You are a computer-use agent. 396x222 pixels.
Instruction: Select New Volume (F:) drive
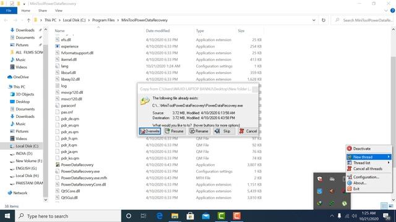(x=29, y=161)
